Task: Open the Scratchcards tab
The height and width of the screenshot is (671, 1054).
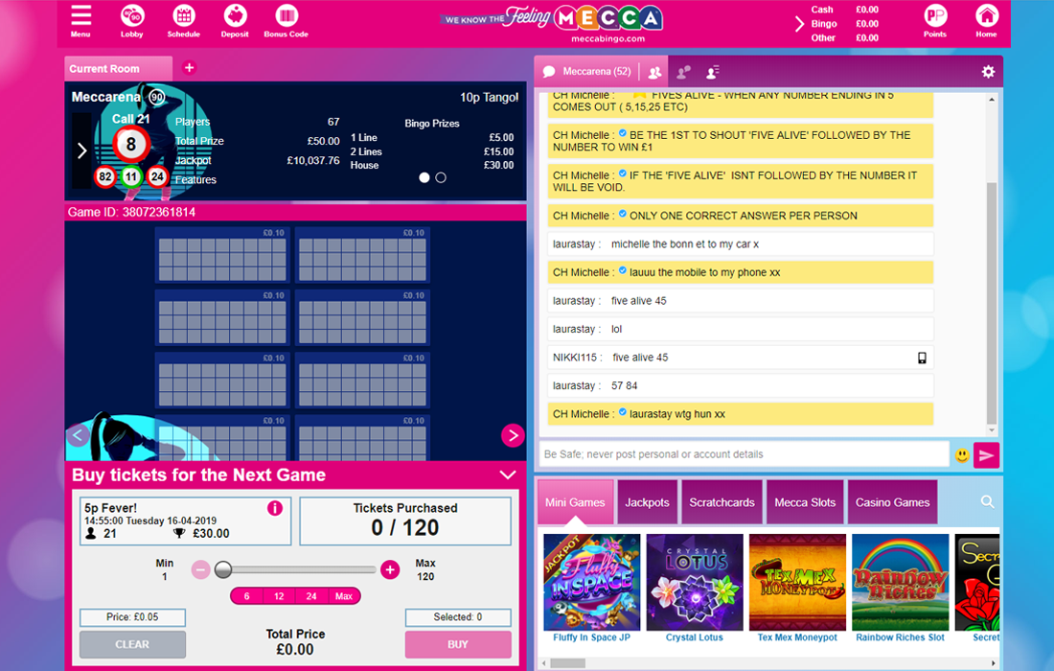Action: point(722,502)
